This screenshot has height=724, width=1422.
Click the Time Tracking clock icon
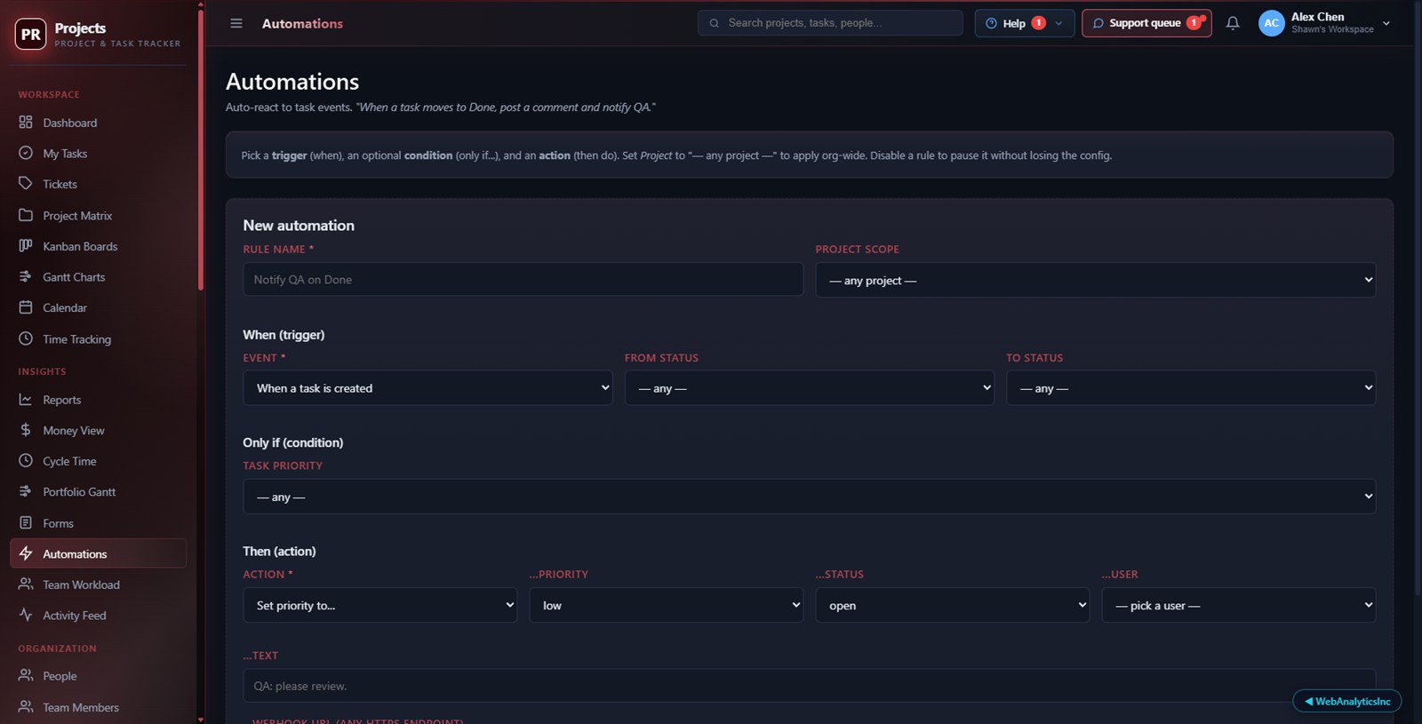(26, 338)
